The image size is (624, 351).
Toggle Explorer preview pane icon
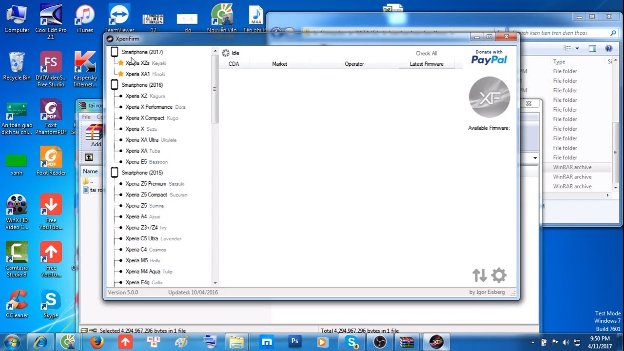tap(592, 48)
